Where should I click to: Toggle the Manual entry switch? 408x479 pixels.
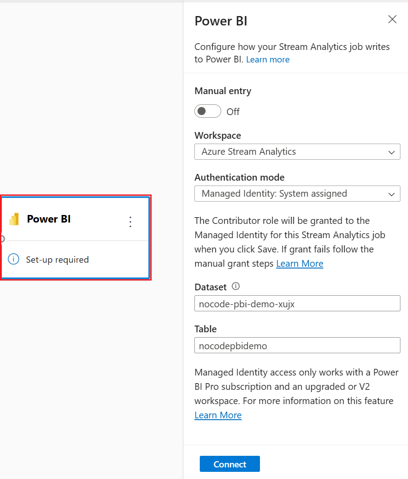208,111
